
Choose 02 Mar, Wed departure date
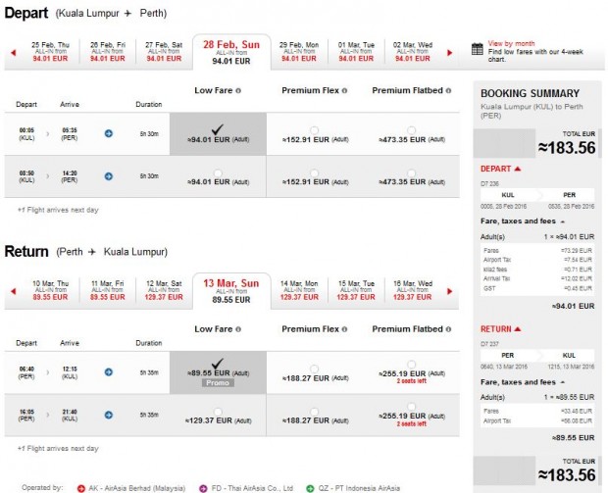coord(413,52)
